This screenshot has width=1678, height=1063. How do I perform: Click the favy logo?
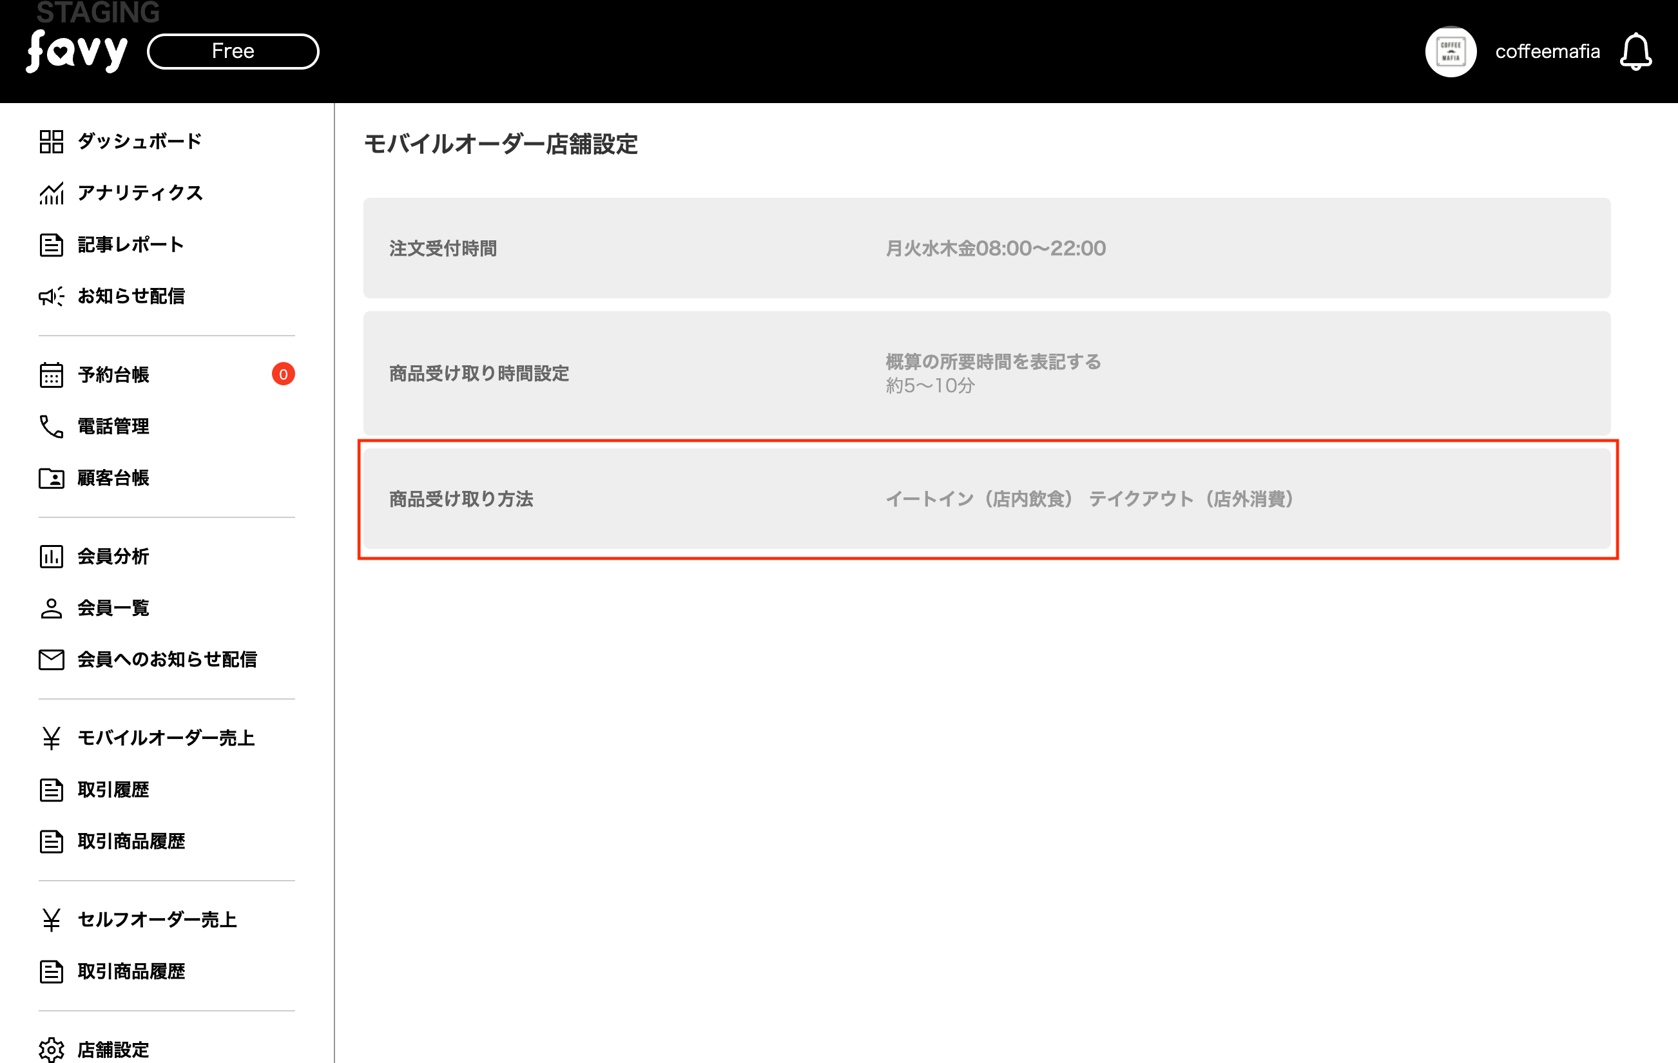pyautogui.click(x=77, y=52)
